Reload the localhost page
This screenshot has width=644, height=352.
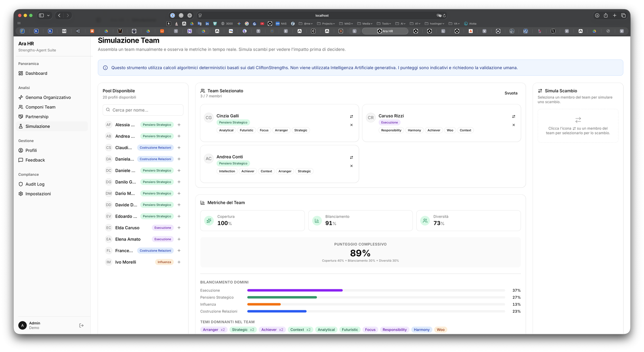[444, 16]
